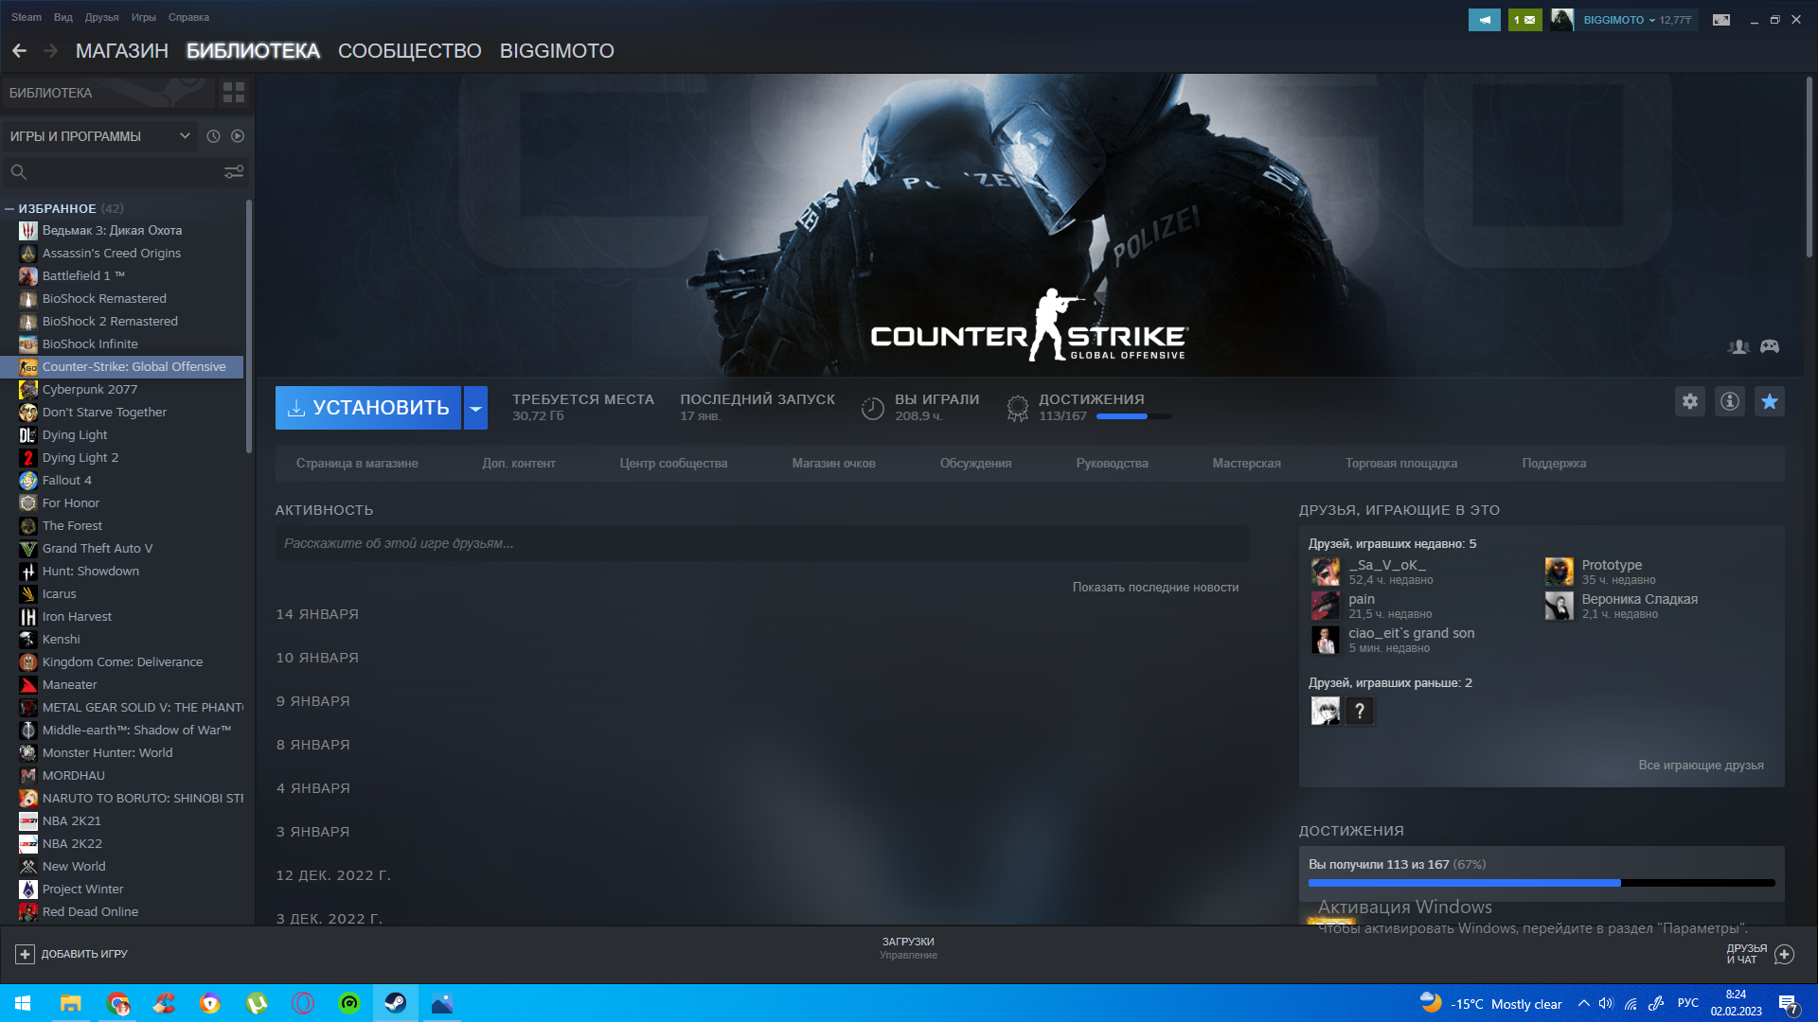
Task: Open advanced filter settings icon in search
Action: coord(233,171)
